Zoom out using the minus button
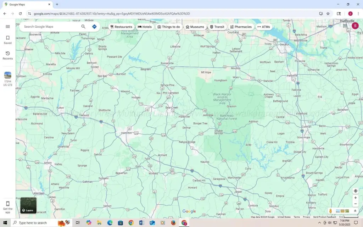This screenshot has width=363, height=227. (x=356, y=204)
